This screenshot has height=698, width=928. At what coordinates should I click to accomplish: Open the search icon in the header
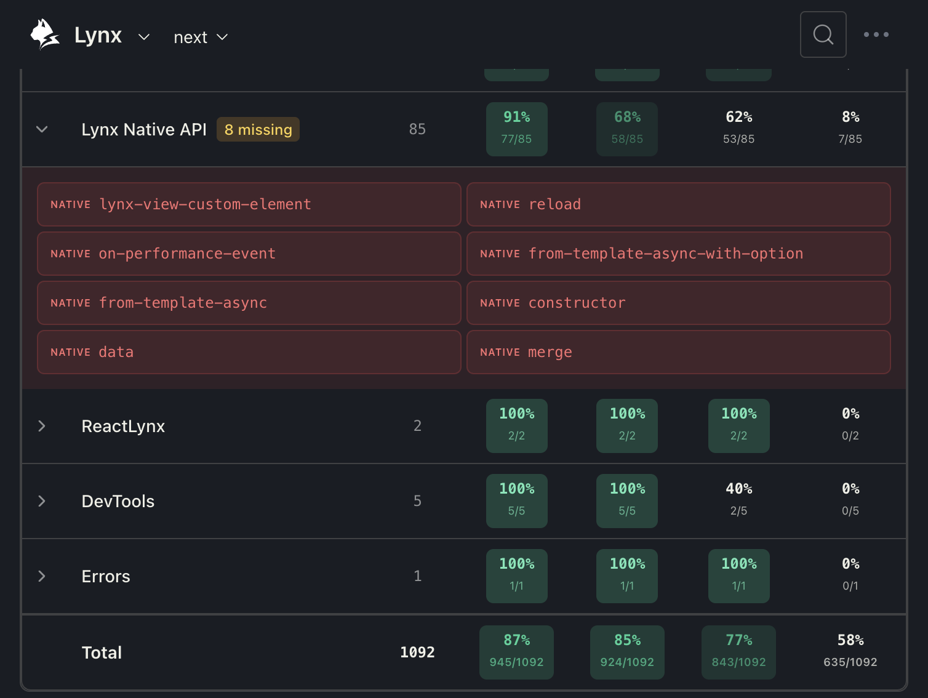[823, 34]
